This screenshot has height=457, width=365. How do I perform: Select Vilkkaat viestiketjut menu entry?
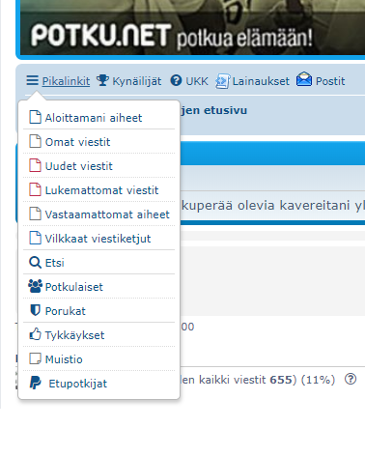98,239
